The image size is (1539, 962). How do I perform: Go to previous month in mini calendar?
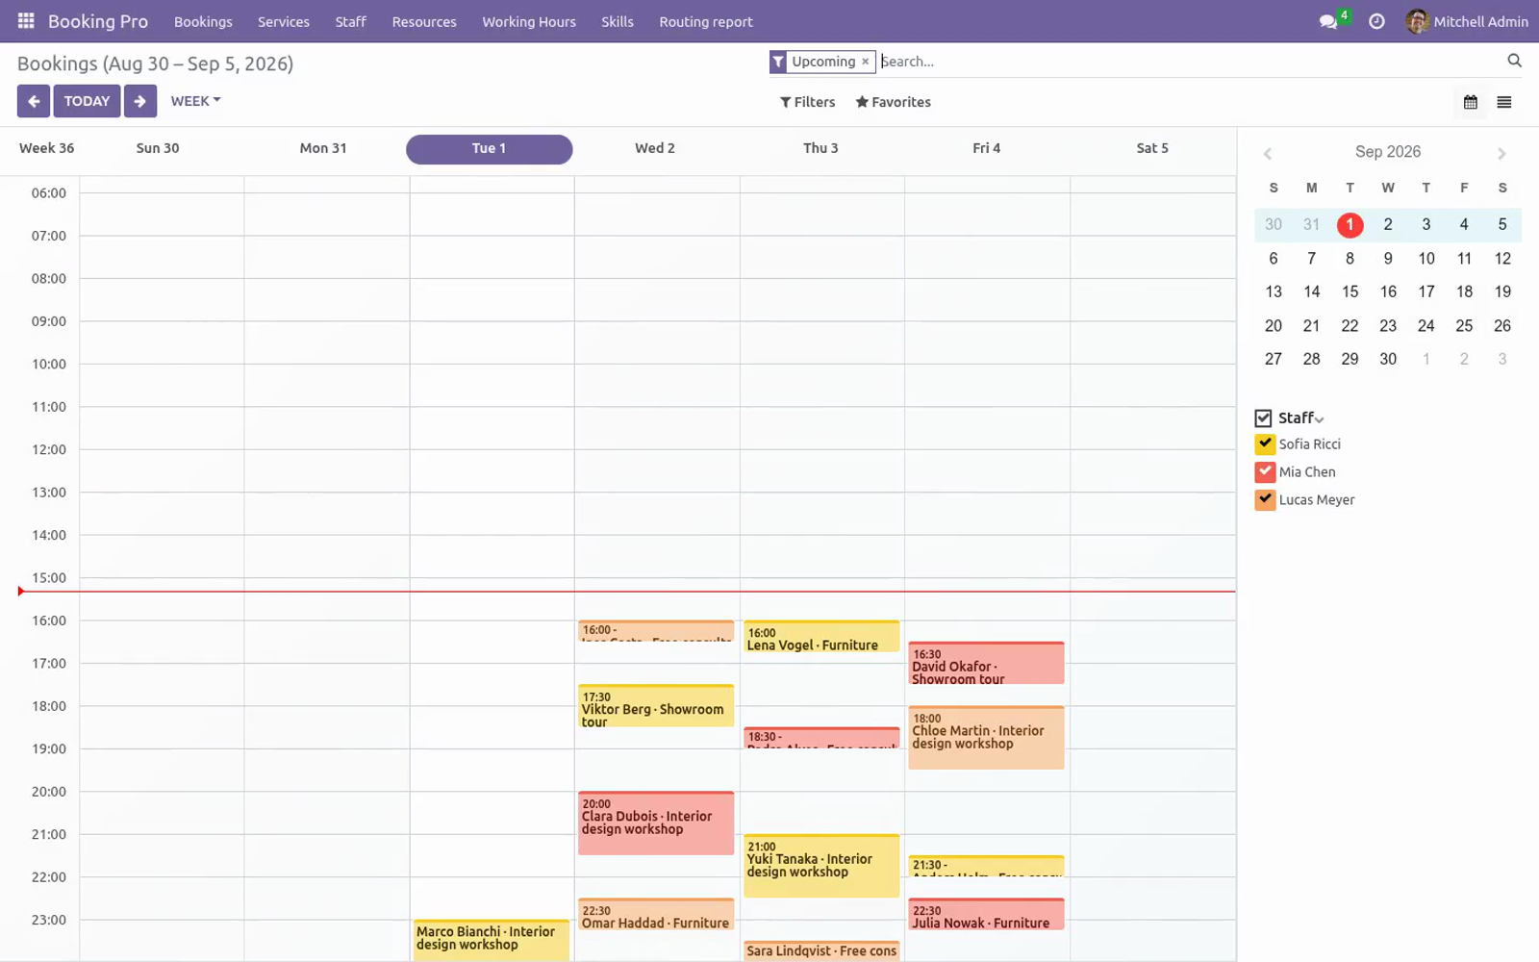(x=1268, y=154)
